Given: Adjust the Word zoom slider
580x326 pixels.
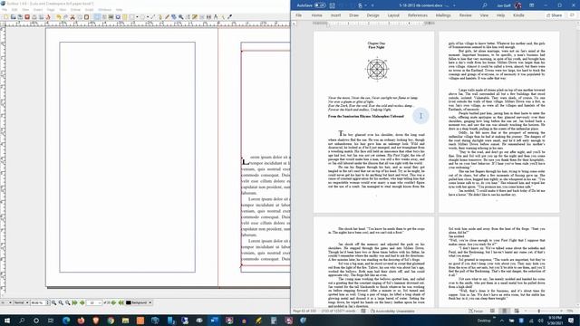Looking at the screenshot, I should tap(538, 311).
